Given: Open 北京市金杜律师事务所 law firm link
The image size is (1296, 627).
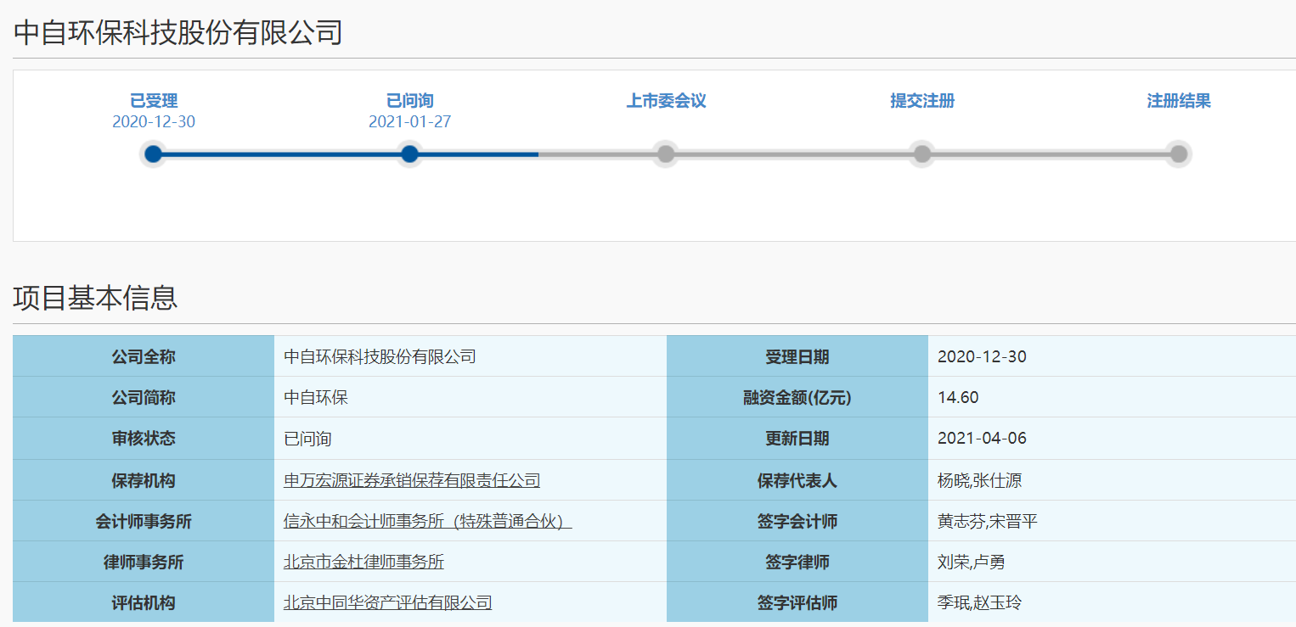Looking at the screenshot, I should [x=363, y=562].
